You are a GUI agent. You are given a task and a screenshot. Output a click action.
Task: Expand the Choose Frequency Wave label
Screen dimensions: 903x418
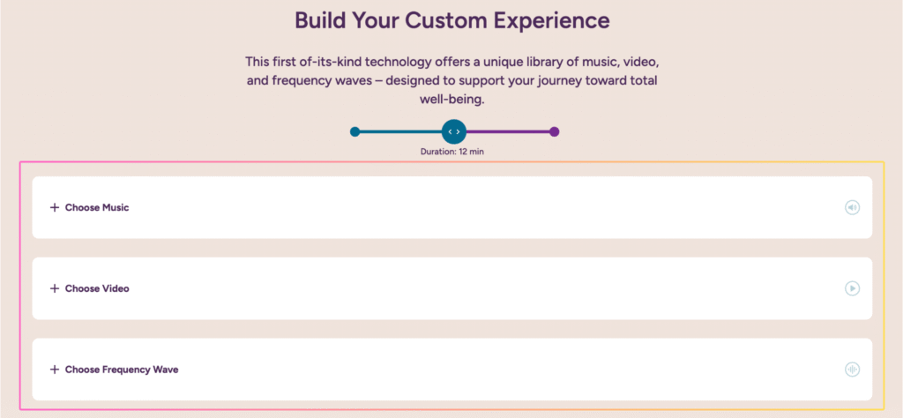(x=122, y=369)
